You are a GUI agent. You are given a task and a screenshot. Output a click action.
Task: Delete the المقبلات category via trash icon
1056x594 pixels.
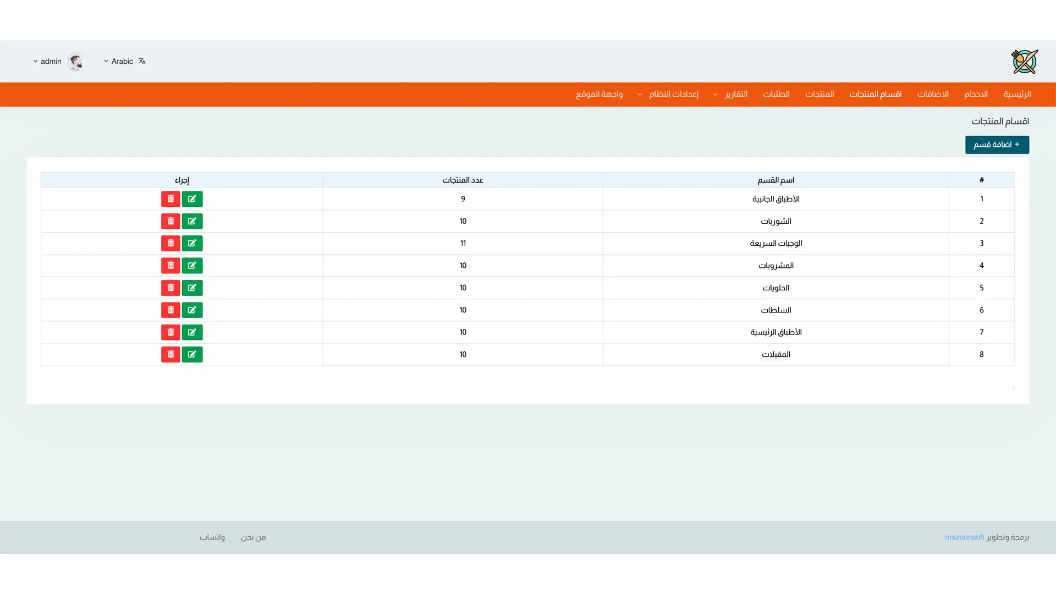(170, 354)
